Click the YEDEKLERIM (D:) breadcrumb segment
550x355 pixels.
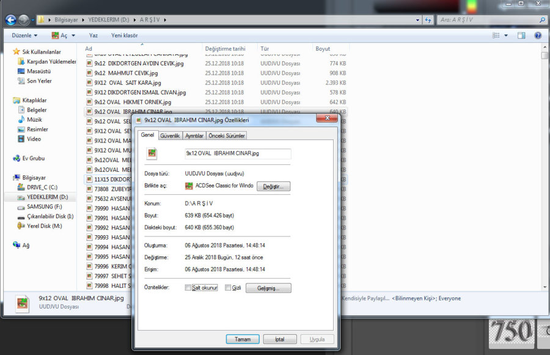point(109,20)
